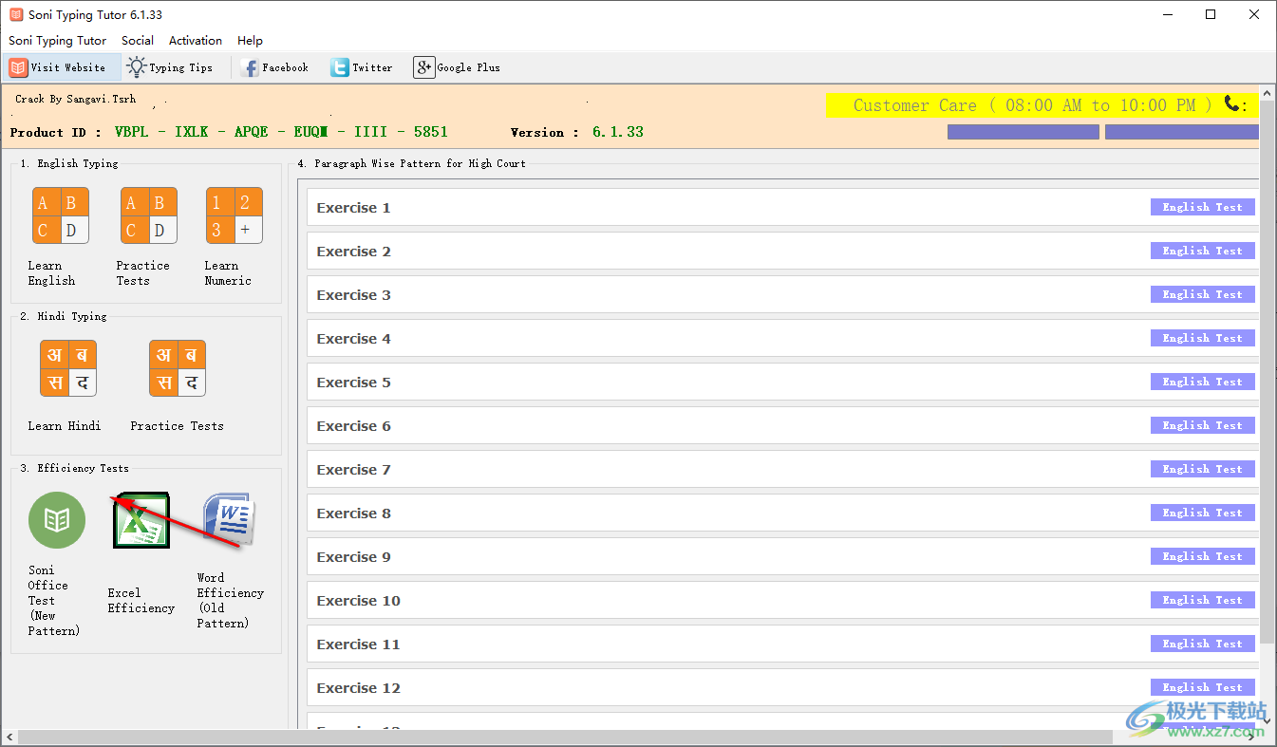Click the scrollbar down arrow
Screen dimensions: 1277x747
point(1269,723)
